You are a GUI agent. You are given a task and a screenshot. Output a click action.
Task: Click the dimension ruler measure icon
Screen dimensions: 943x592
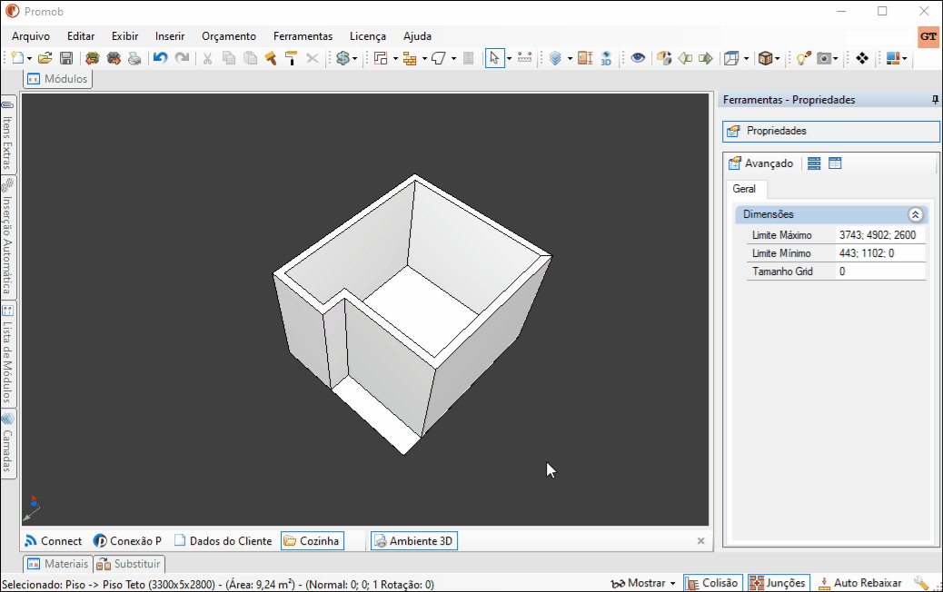pos(524,58)
